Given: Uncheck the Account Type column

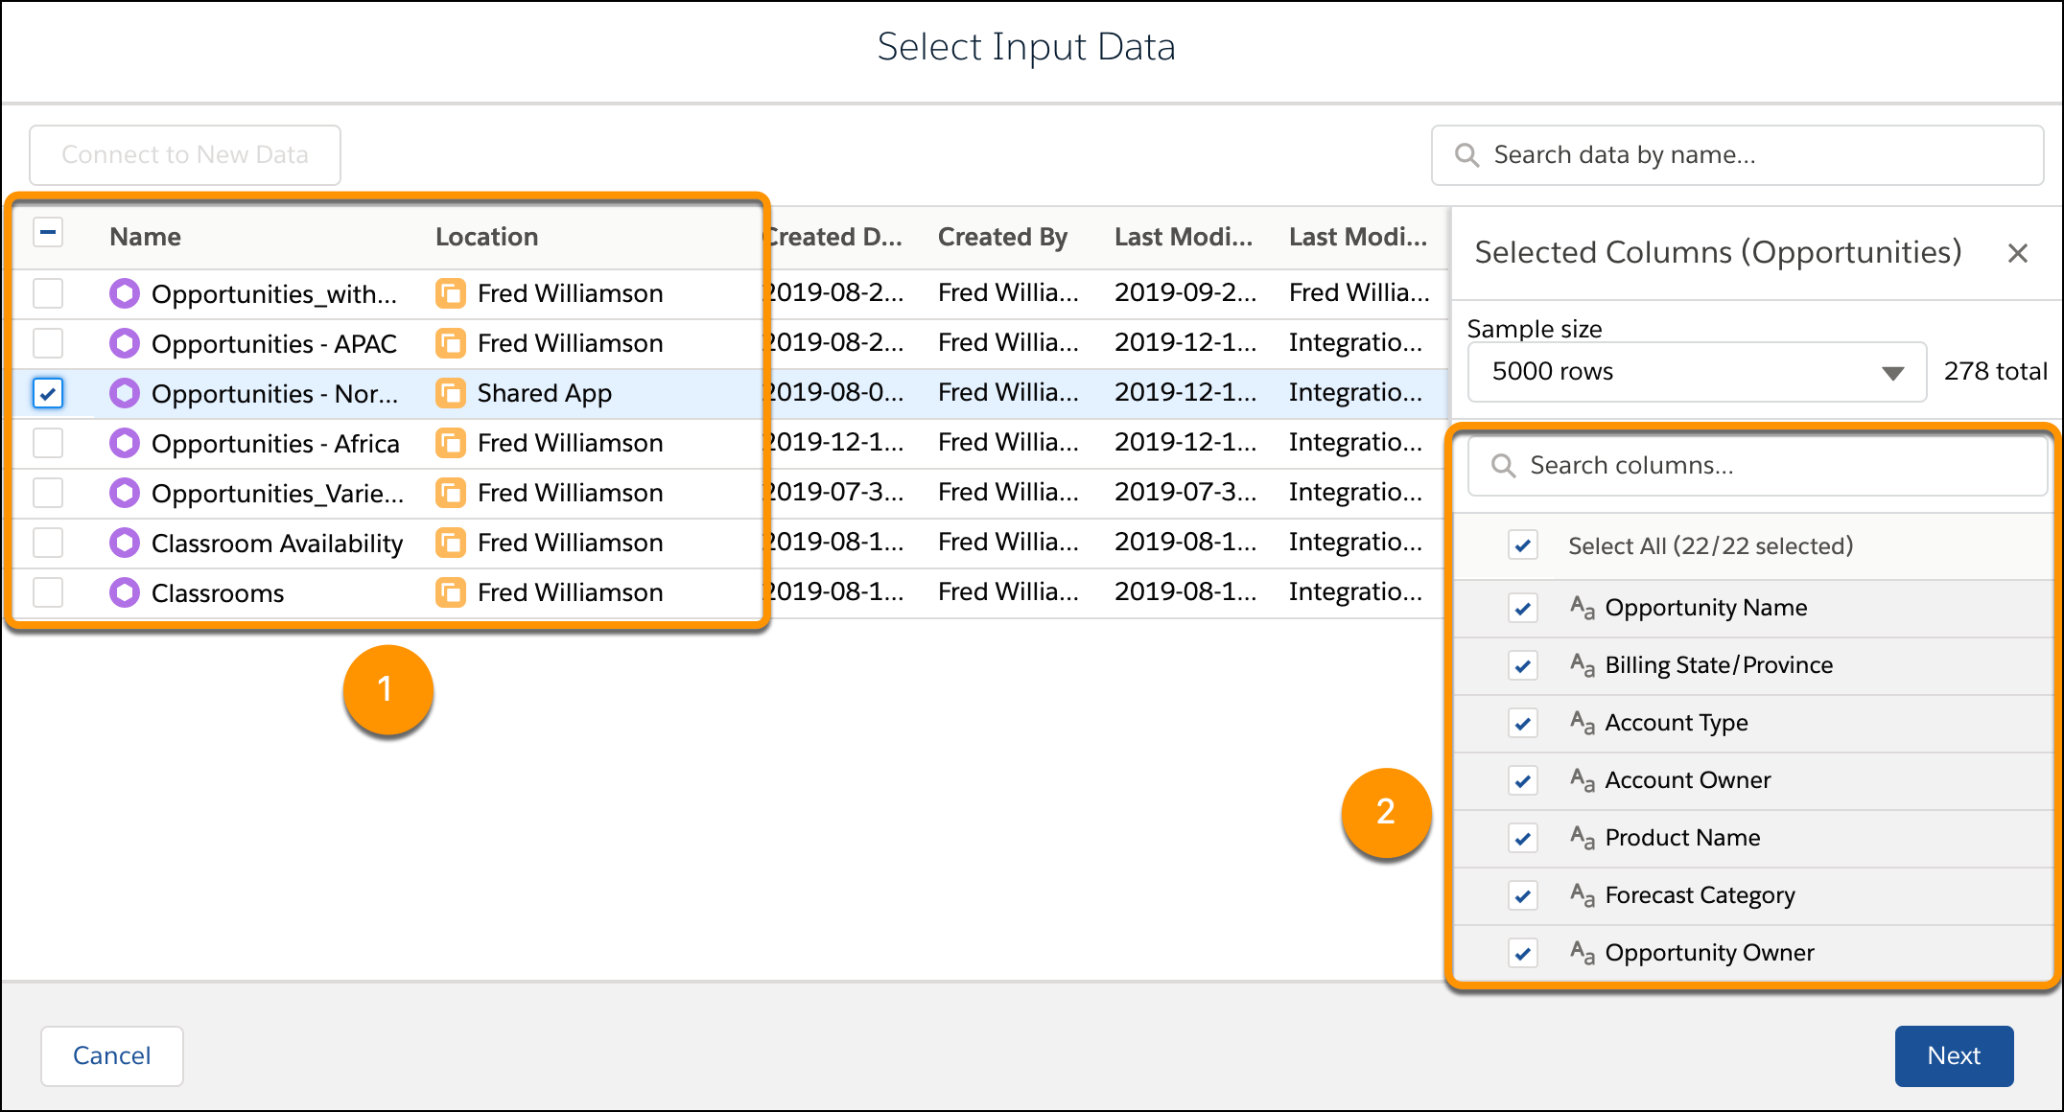Looking at the screenshot, I should [1523, 723].
